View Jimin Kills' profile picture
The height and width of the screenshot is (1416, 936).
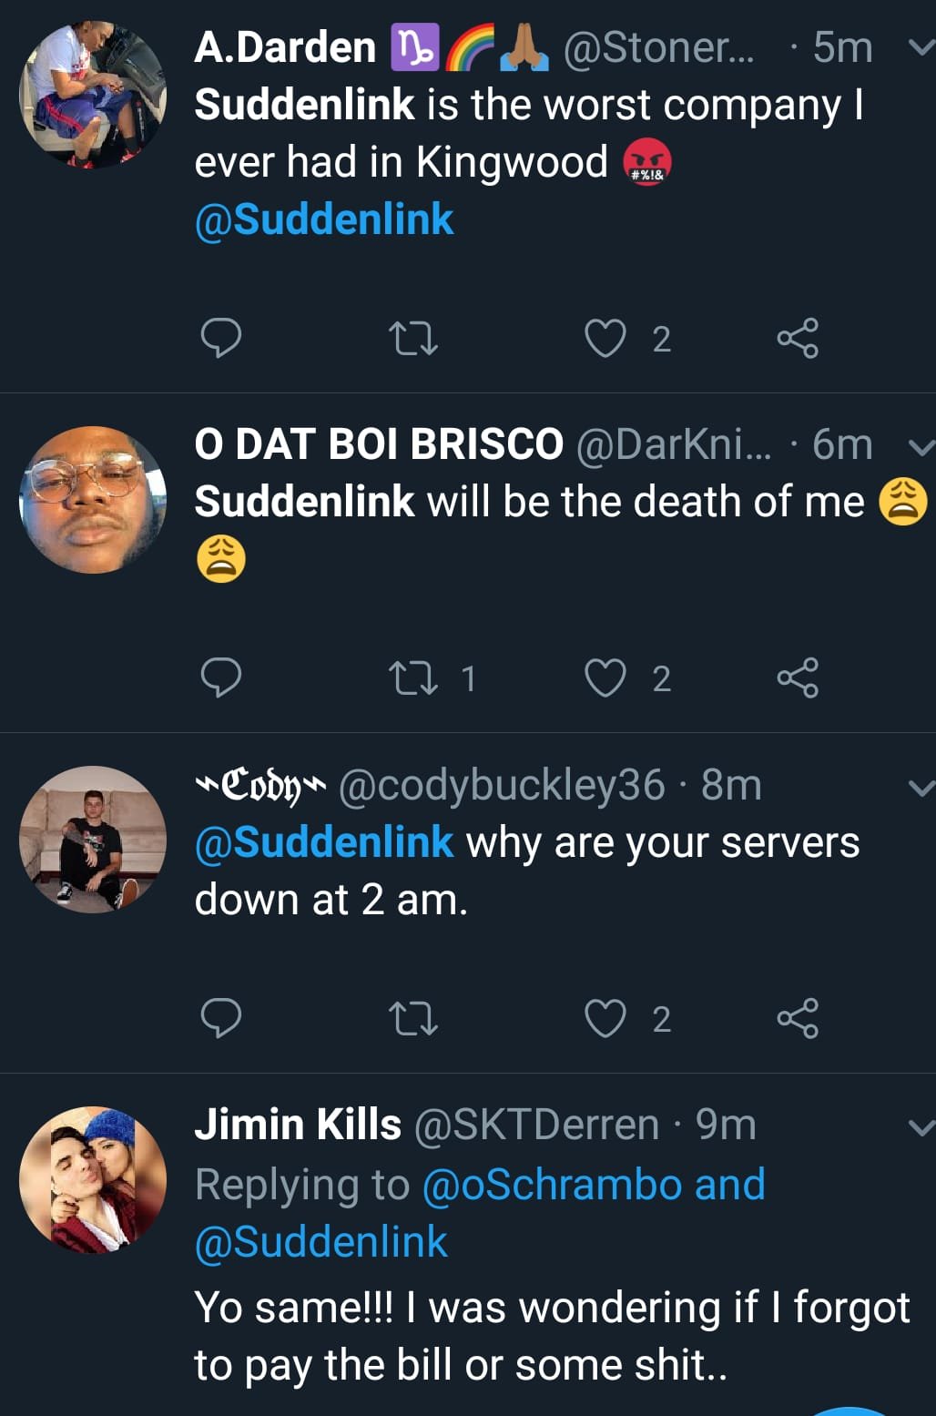[93, 1179]
